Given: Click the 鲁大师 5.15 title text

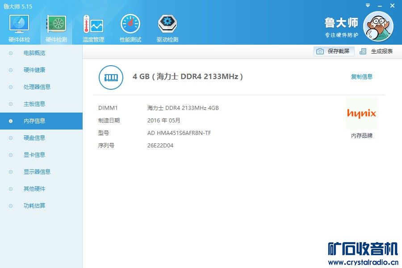Looking at the screenshot, I should click(18, 6).
